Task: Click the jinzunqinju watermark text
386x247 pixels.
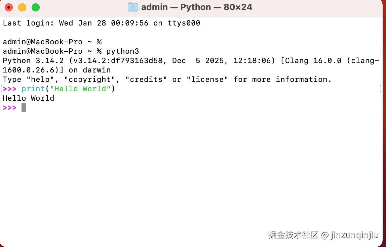Action: point(354,235)
